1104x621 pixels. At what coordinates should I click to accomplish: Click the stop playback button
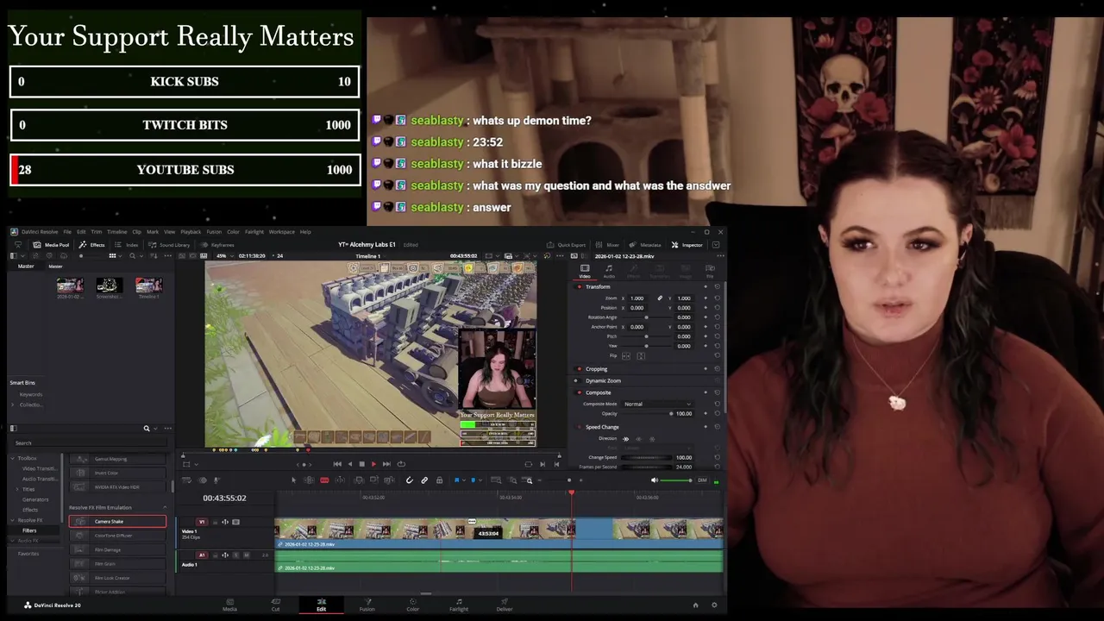[361, 464]
